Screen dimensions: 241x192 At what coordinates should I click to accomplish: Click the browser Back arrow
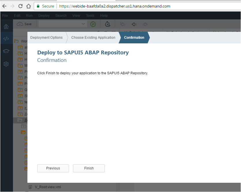click(4, 6)
